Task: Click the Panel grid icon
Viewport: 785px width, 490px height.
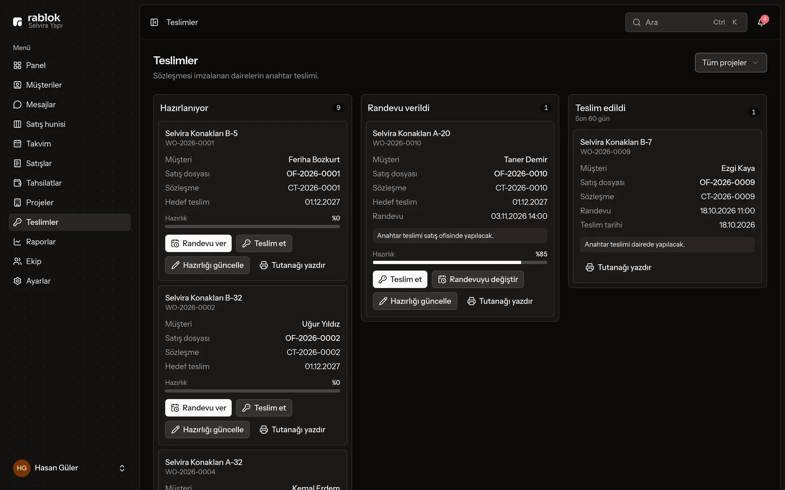Action: 18,66
